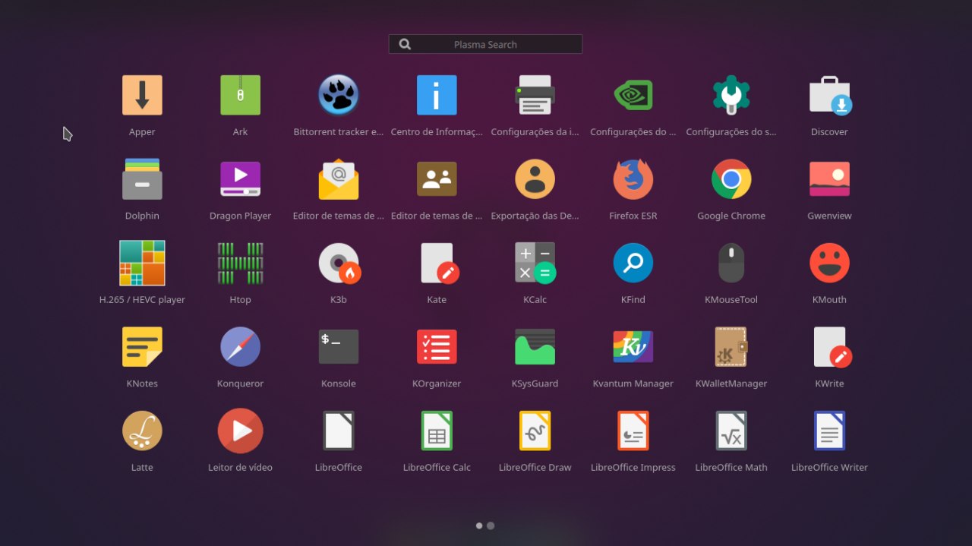Screen dimensions: 972x546
Task: Open LibreOffice Writer
Action: point(829,431)
